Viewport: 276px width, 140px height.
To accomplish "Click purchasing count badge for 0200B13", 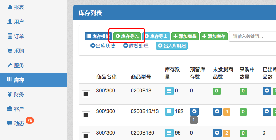I will (243, 91).
